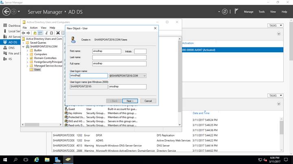
Task: Open Action menu in Active Directory window
Action: (34, 28)
